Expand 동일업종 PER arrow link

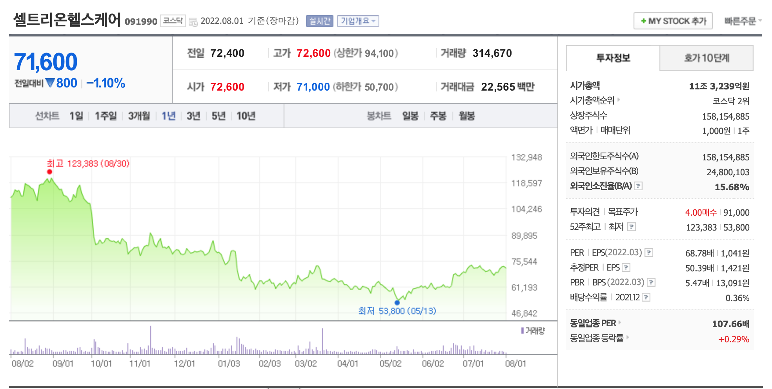click(619, 322)
